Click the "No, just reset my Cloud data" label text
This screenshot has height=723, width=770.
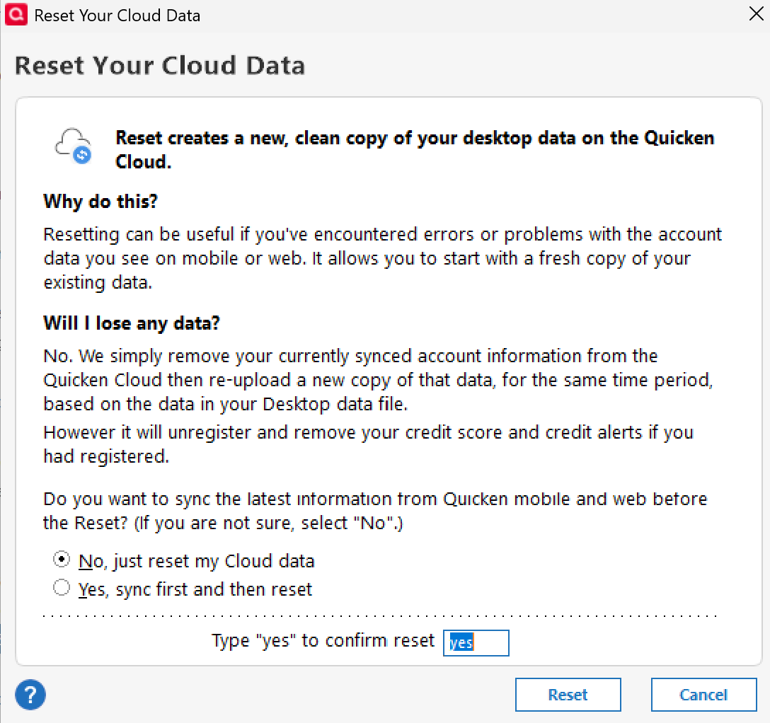click(197, 561)
